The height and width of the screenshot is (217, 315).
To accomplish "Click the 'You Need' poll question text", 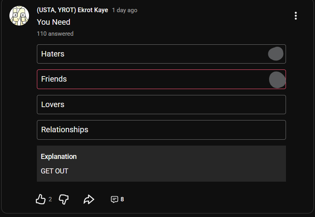I will [53, 22].
